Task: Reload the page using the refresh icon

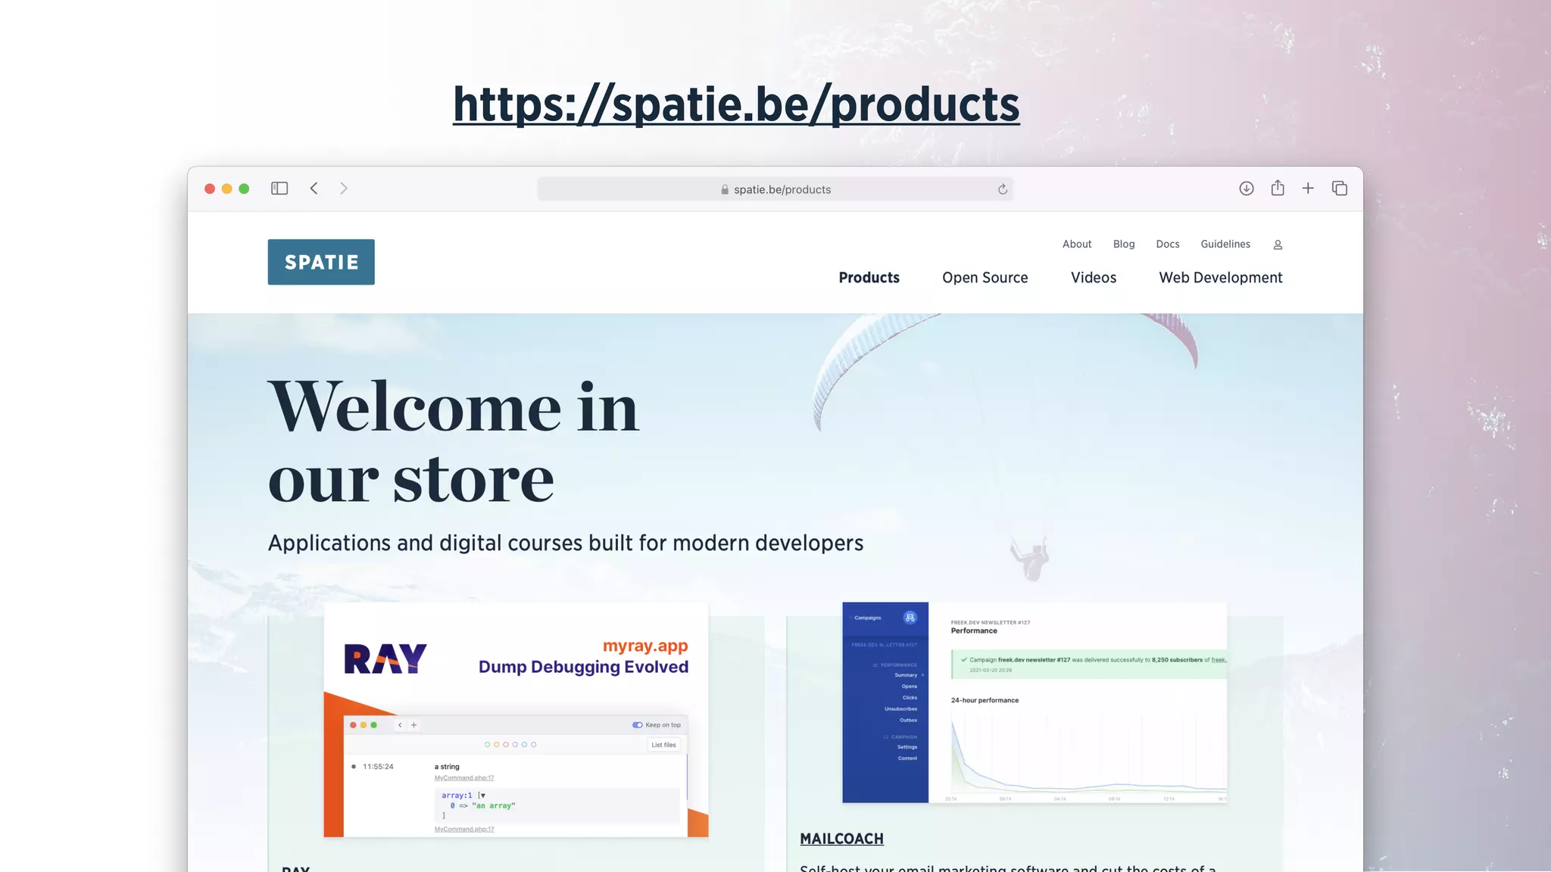Action: (x=1003, y=189)
